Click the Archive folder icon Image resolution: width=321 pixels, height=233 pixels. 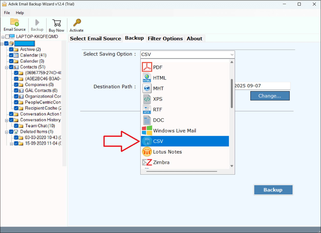16,49
